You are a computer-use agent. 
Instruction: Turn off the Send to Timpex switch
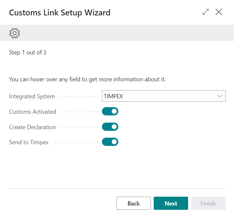pos(110,142)
